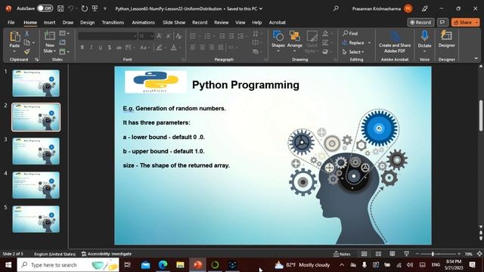Toggle Italic formatting
This screenshot has width=484, height=272.
[x=91, y=48]
